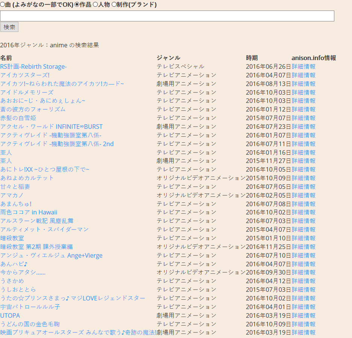Open 宇宙パトロールルル子 title link
The height and width of the screenshot is (338, 352).
pyautogui.click(x=30, y=307)
